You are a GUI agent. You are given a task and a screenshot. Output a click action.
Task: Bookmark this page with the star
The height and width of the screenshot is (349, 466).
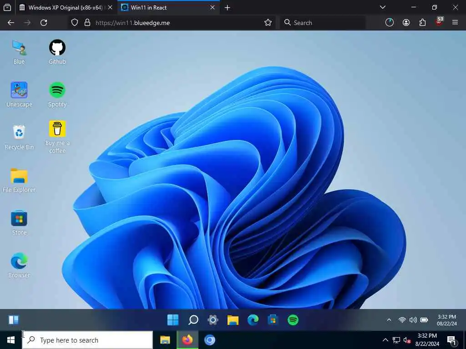click(268, 23)
